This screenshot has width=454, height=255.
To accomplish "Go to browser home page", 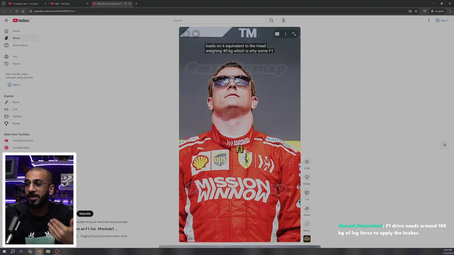I will click(x=23, y=11).
